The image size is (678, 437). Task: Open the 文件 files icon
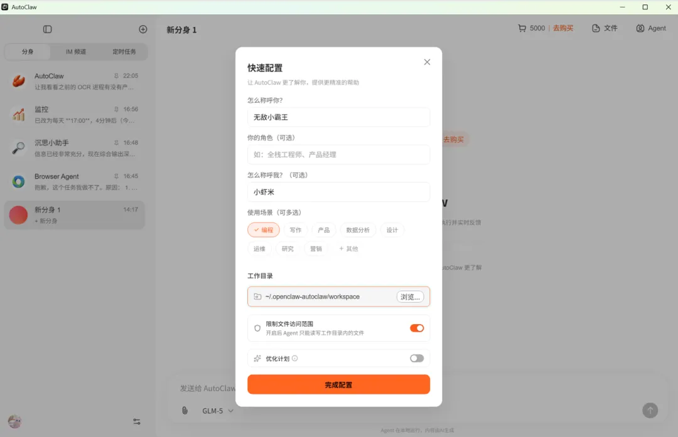[x=596, y=28]
